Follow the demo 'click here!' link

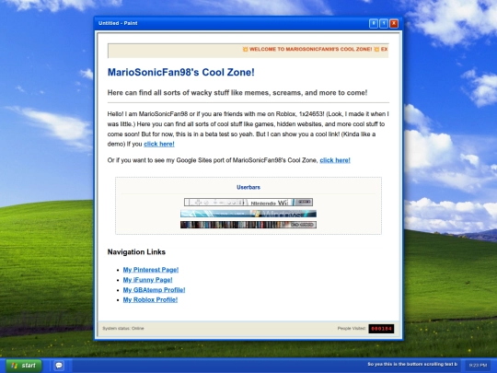point(159,144)
